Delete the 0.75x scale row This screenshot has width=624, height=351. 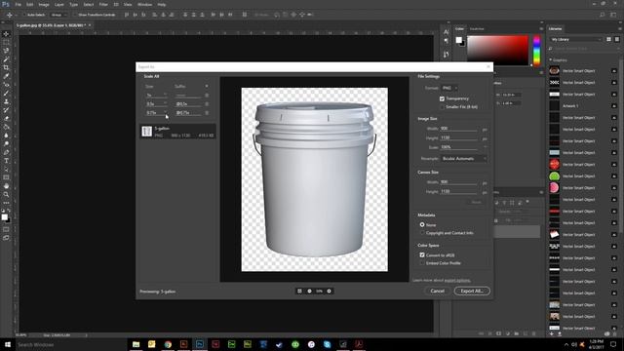coord(207,113)
